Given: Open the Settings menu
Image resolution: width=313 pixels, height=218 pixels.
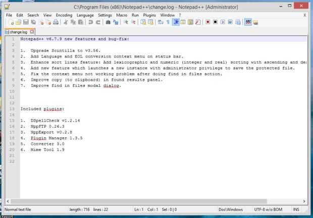Looking at the screenshot, I should click(x=105, y=15).
